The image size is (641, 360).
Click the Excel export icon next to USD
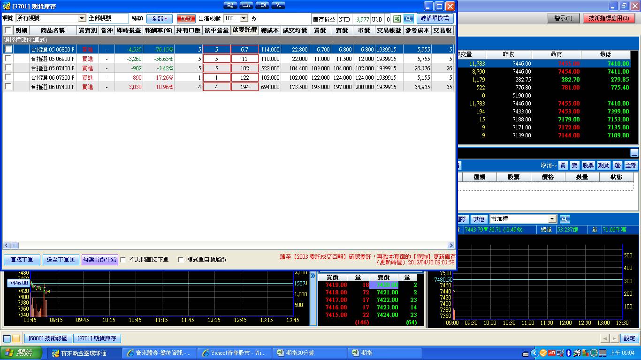397,19
